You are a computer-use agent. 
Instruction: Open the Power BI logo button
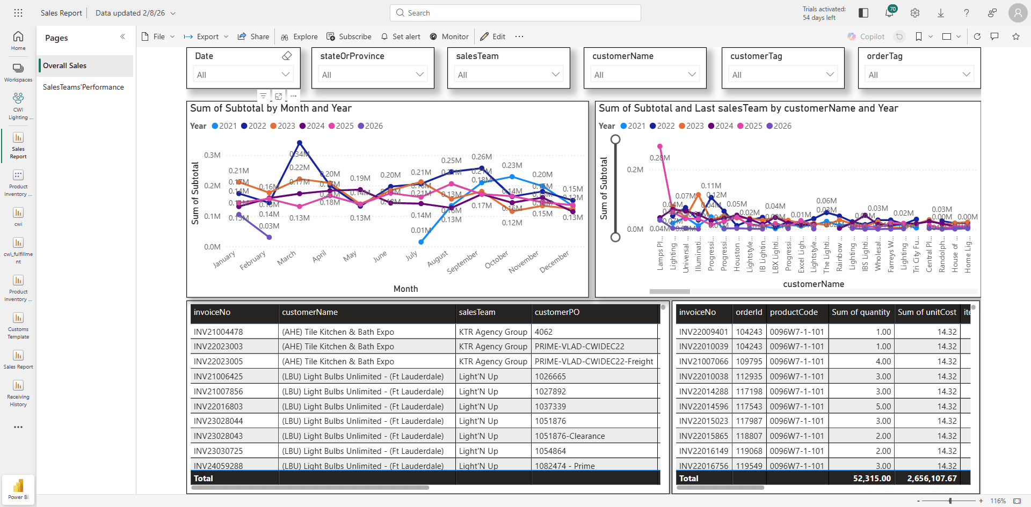point(18,489)
